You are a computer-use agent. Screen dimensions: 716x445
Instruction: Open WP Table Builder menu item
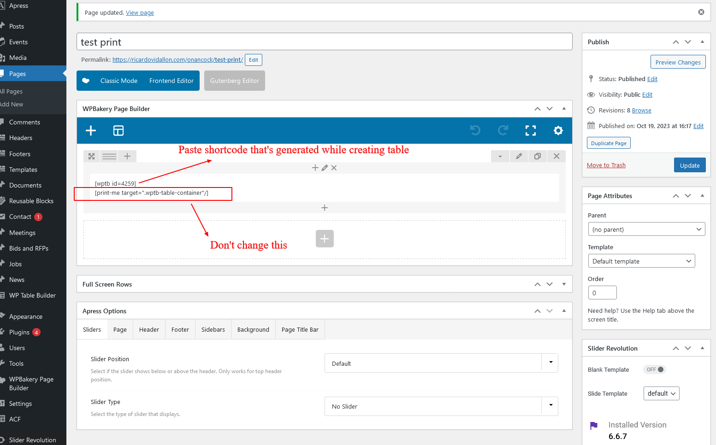tap(33, 295)
